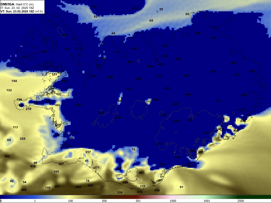This screenshot has height=203, width=271.
Task: Click the colorbar label '100'
Action: [x=70, y=201]
